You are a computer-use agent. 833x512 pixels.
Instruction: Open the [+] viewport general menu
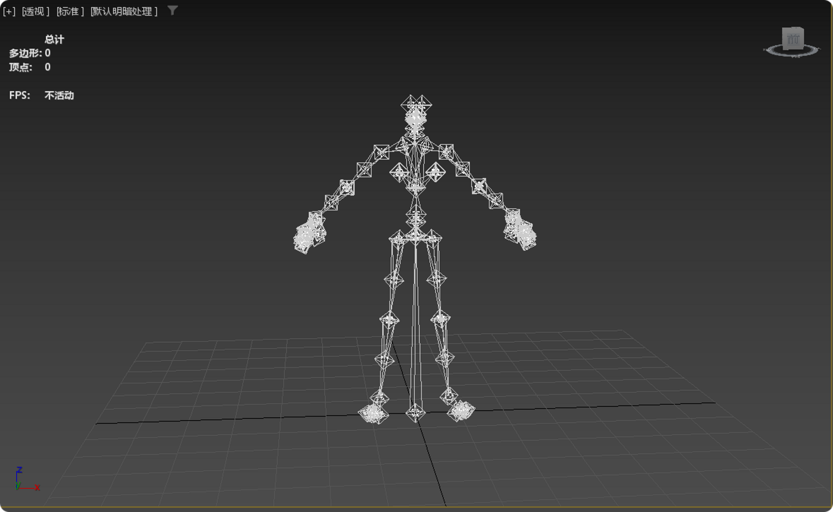coord(9,11)
